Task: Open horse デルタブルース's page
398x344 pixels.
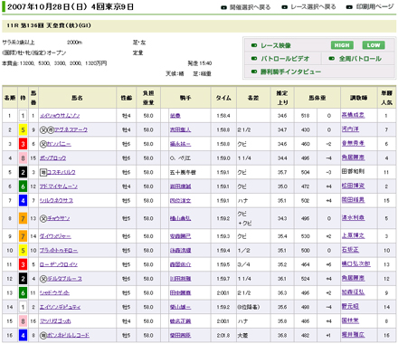Action: 64,279
